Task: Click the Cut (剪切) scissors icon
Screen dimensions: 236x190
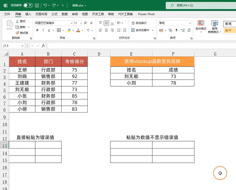Action: [17, 21]
